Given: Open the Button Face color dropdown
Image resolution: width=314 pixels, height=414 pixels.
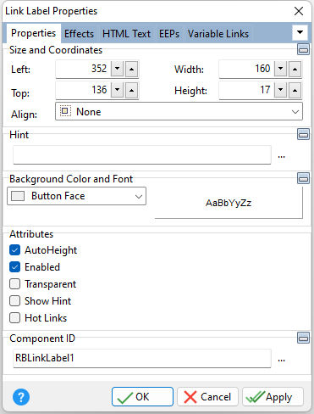Looking at the screenshot, I should click(x=77, y=196).
